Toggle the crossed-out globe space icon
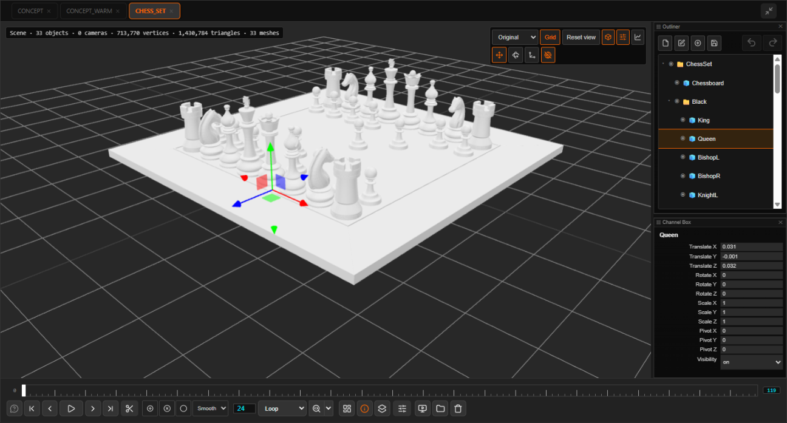The height and width of the screenshot is (423, 787). [548, 55]
